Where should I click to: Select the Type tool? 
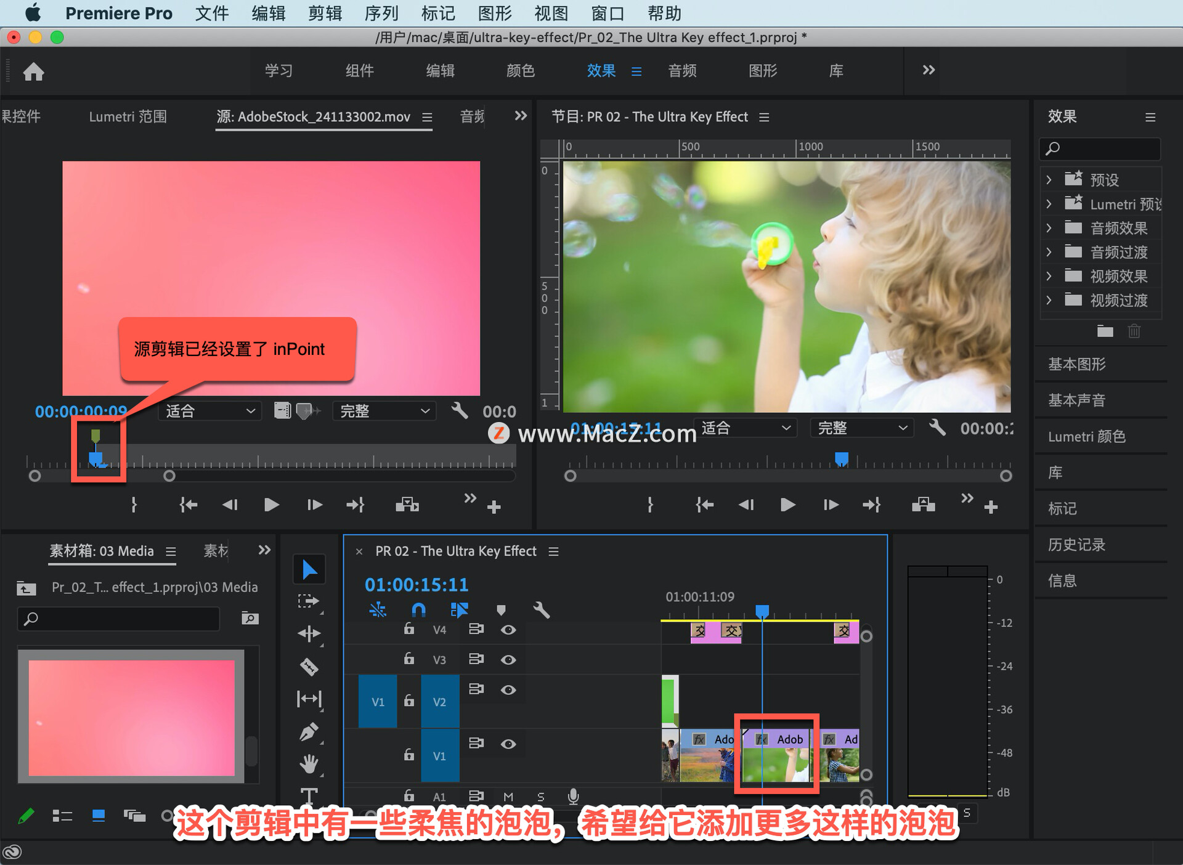point(309,795)
